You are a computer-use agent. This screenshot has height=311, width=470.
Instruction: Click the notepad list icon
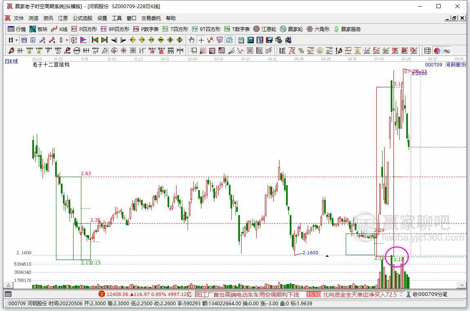click(x=260, y=40)
